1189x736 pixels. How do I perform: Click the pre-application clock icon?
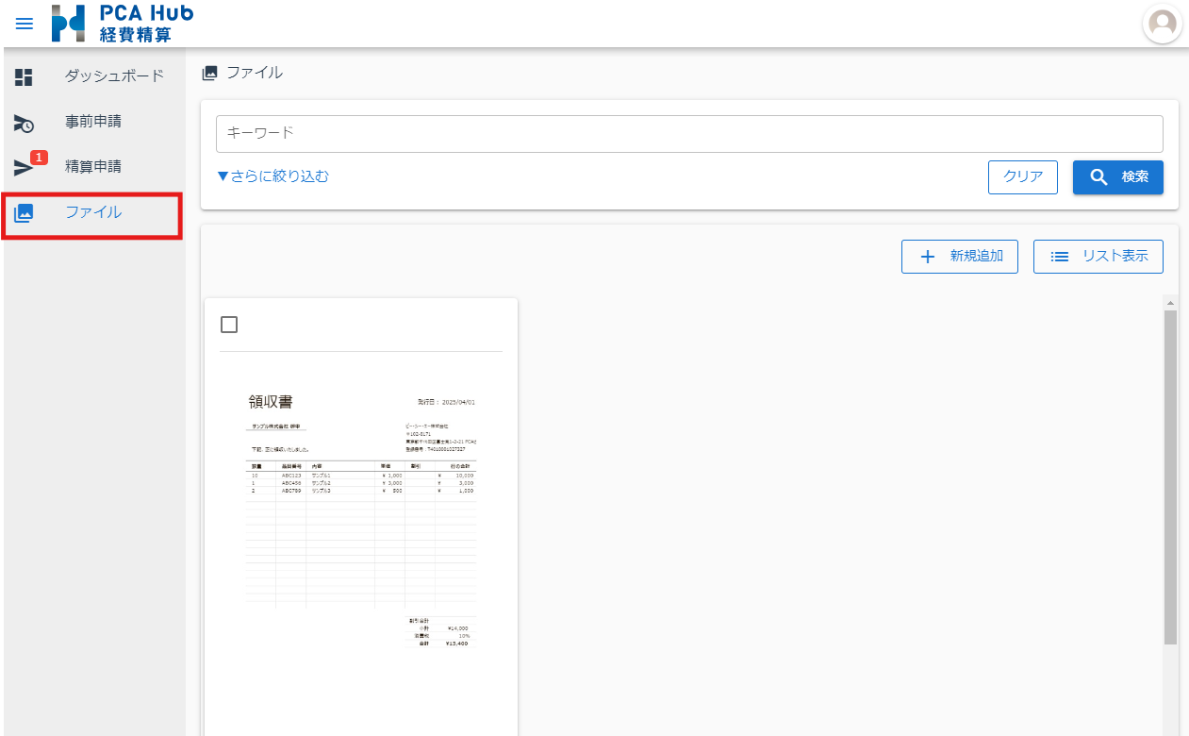point(24,123)
